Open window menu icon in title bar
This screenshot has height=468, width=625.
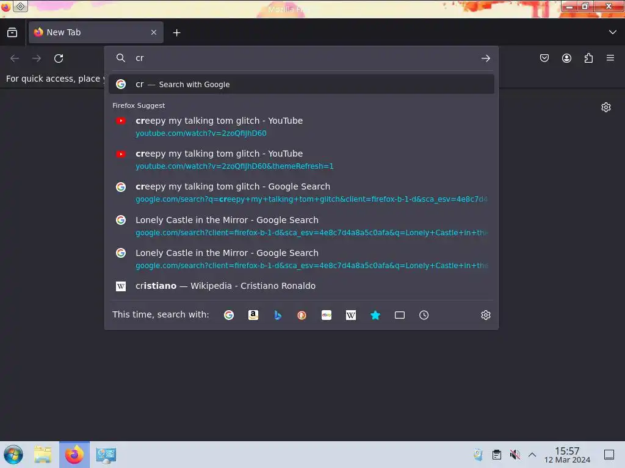click(5, 6)
